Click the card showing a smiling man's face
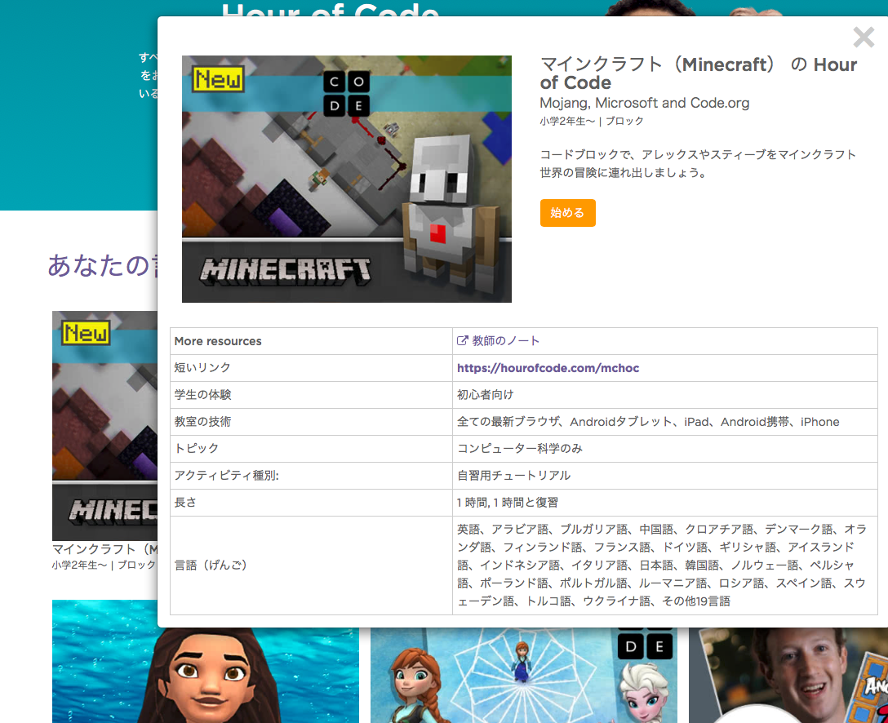The image size is (888, 723). pos(788,675)
